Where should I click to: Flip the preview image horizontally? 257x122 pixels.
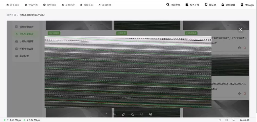point(115,114)
